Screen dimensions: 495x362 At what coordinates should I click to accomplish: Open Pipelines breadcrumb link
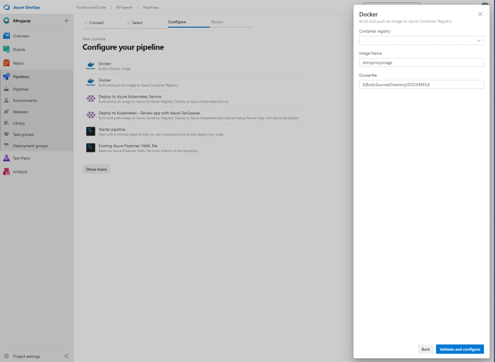click(x=150, y=7)
